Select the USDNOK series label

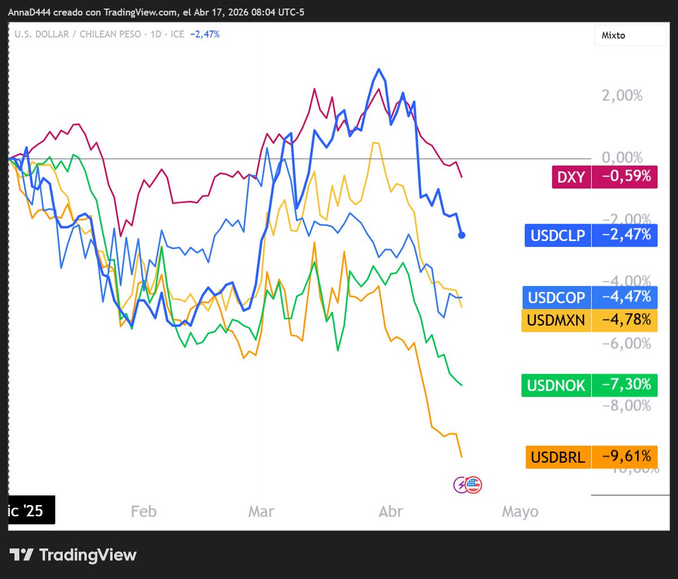coord(556,385)
